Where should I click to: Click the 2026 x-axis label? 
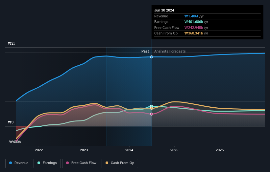pyautogui.click(x=220, y=150)
